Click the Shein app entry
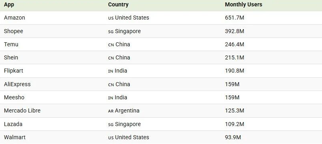The width and height of the screenshot is (322, 144). [11, 57]
